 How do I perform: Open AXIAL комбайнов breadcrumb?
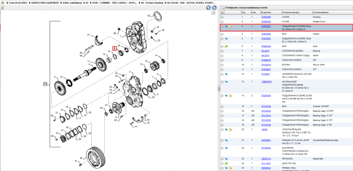pyautogui.click(x=72, y=3)
